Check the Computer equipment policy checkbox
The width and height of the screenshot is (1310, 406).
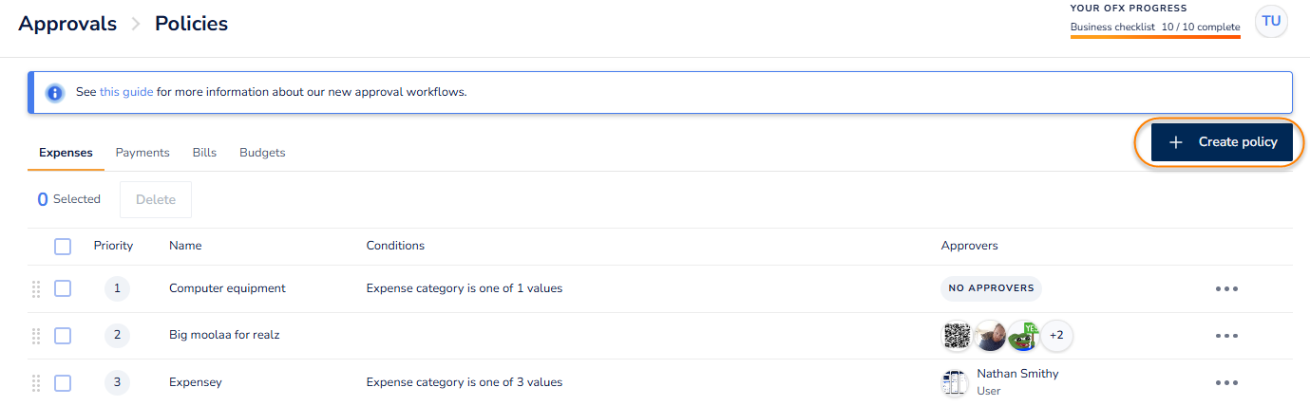(63, 288)
